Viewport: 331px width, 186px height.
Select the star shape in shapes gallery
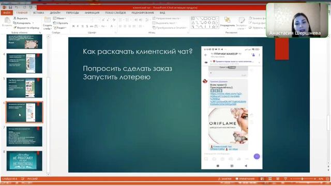pyautogui.click(x=214, y=27)
